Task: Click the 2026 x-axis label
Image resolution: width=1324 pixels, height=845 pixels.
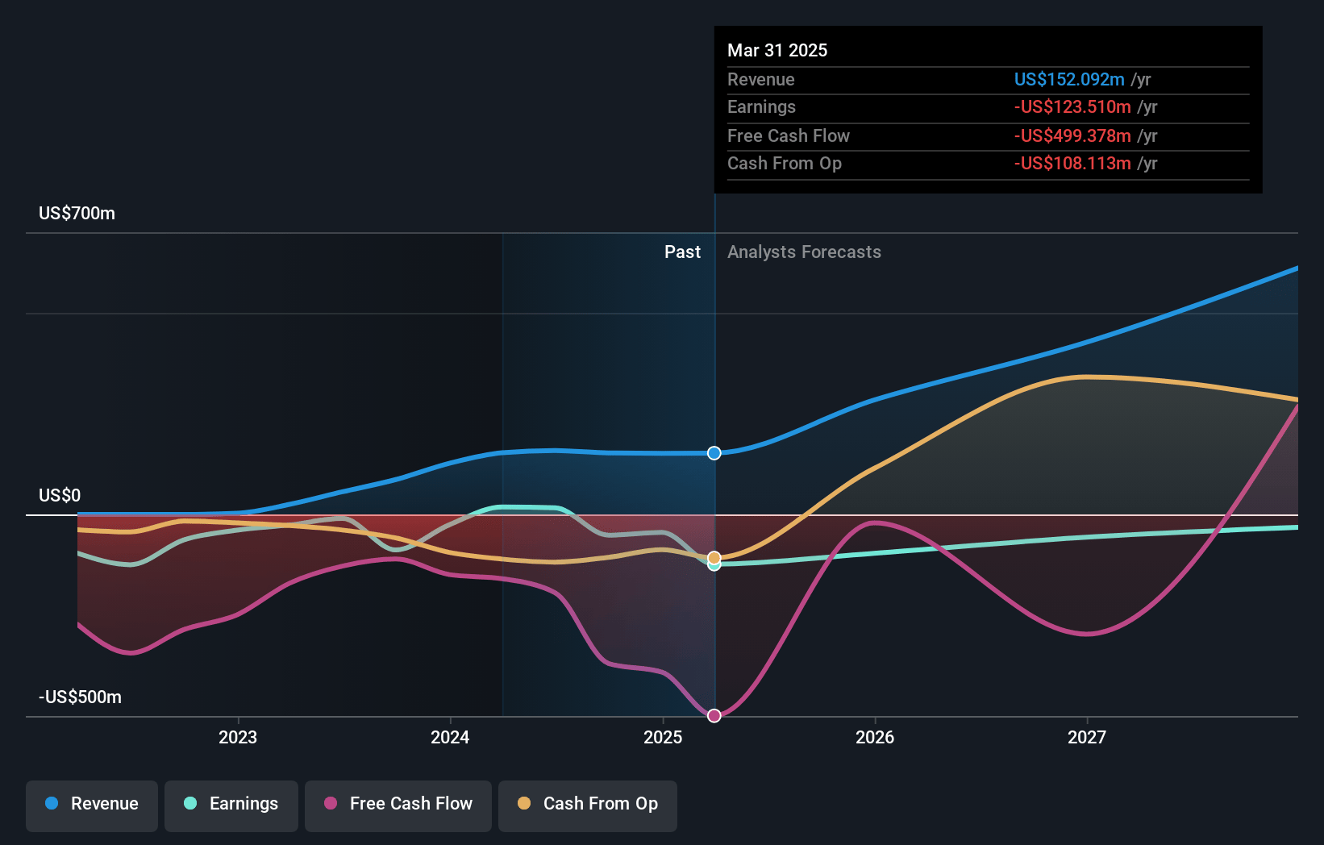Action: 875,737
